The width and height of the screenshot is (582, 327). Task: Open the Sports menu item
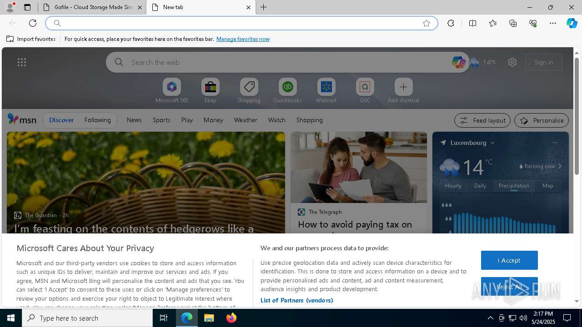pos(161,120)
